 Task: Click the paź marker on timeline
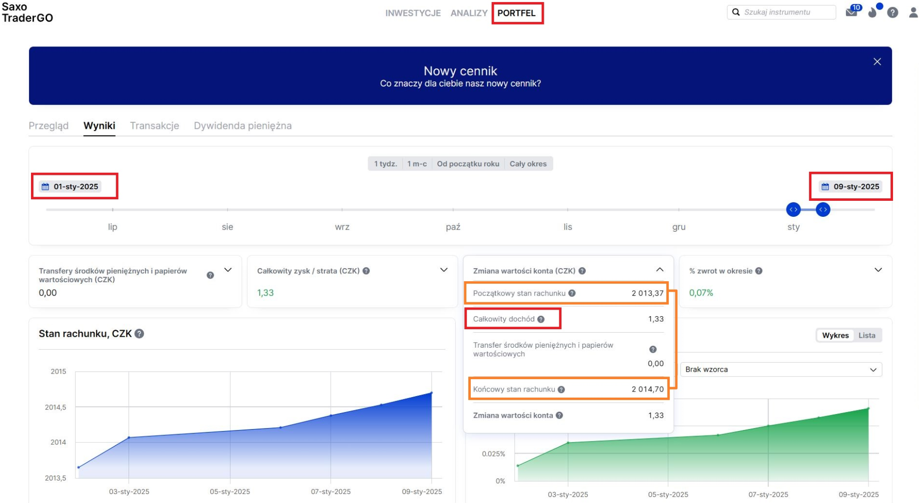click(x=453, y=226)
